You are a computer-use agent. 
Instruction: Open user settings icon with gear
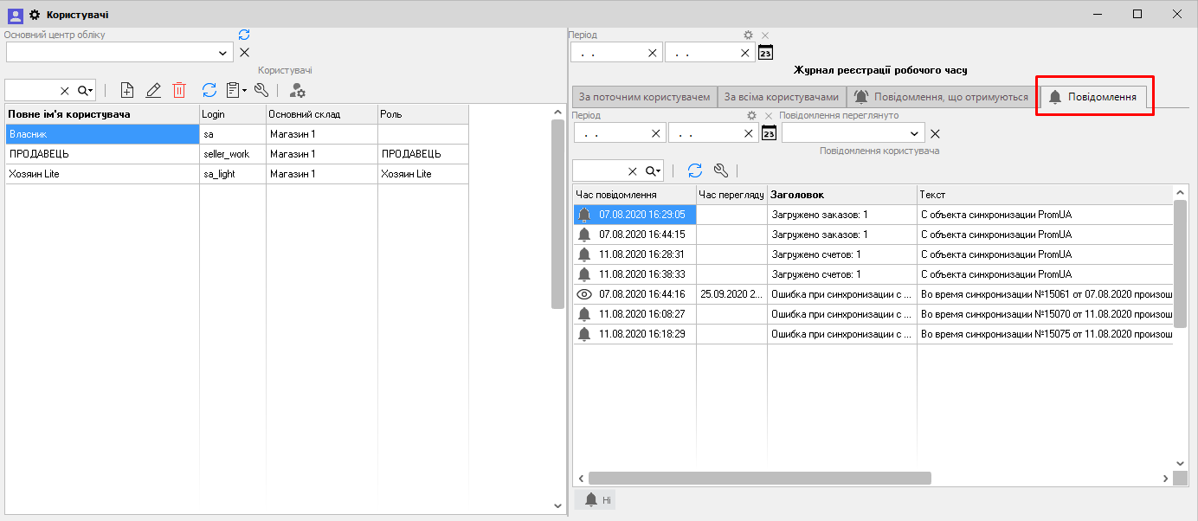(x=297, y=90)
